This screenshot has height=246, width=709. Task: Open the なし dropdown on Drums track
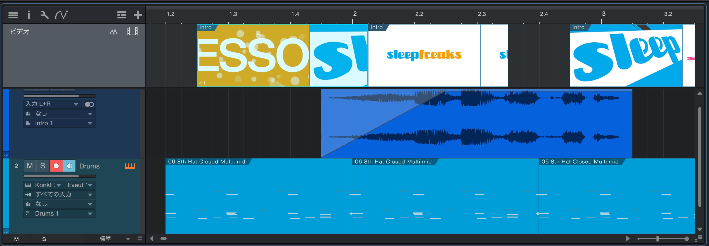coord(60,204)
